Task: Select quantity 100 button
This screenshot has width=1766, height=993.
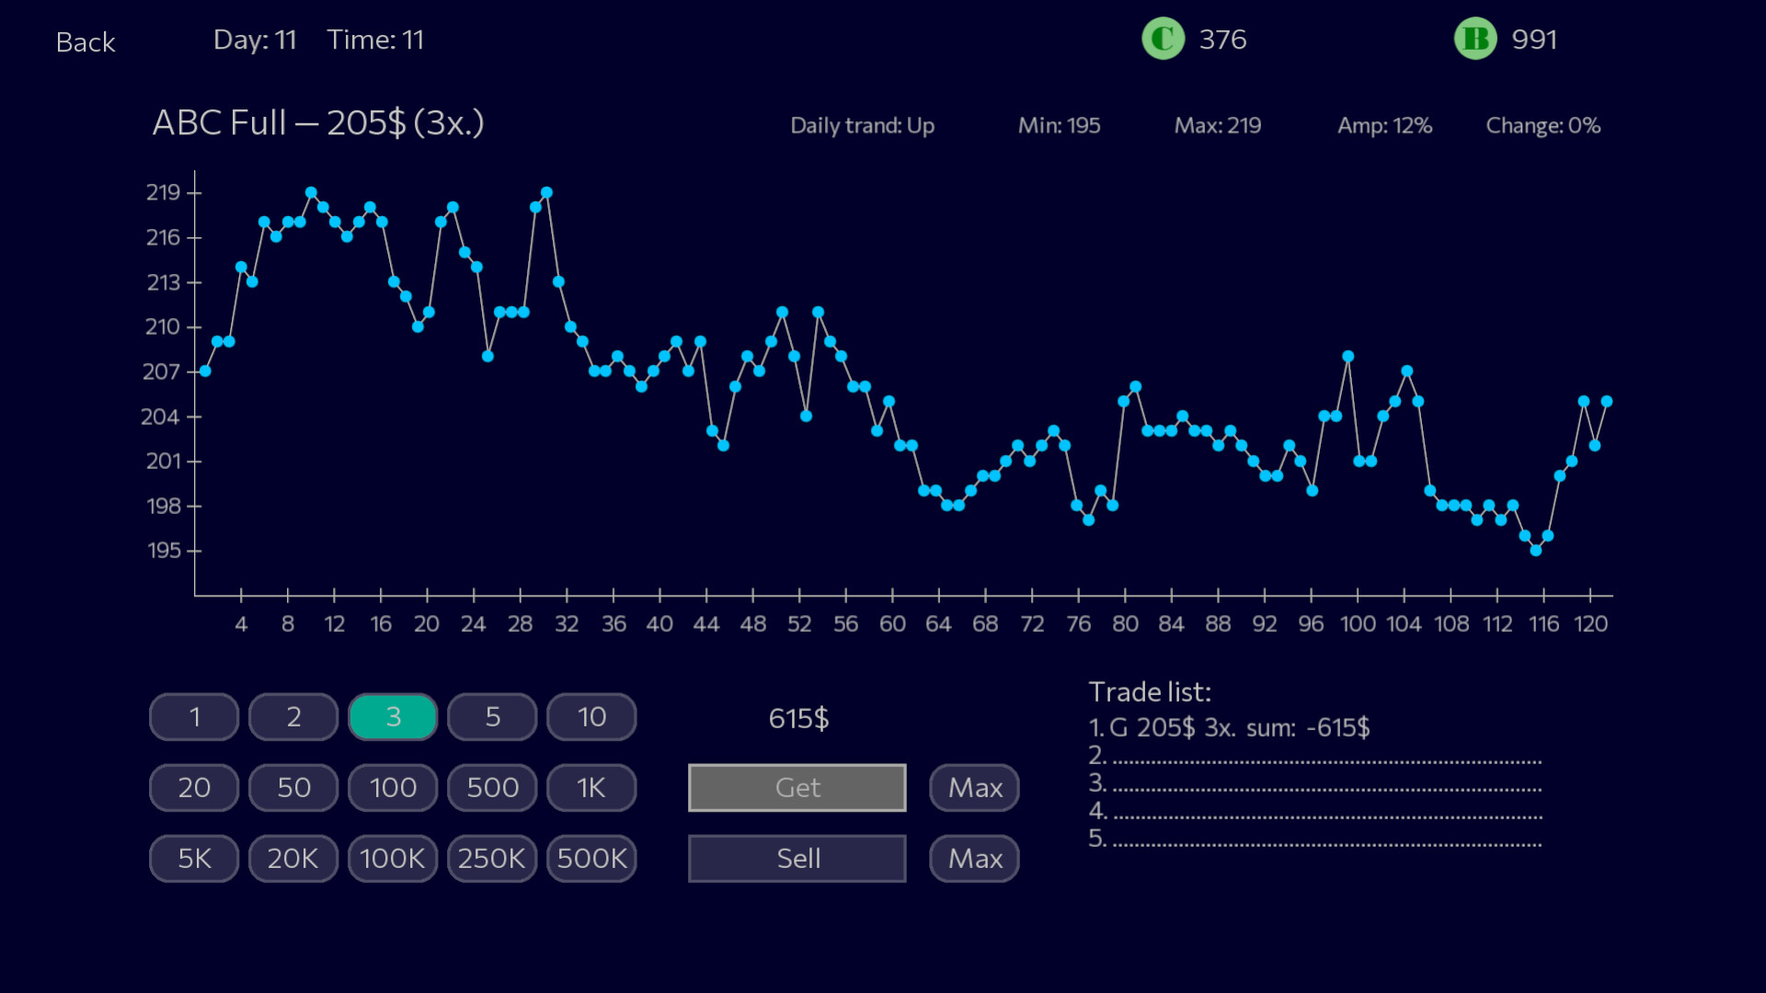Action: pyautogui.click(x=392, y=787)
